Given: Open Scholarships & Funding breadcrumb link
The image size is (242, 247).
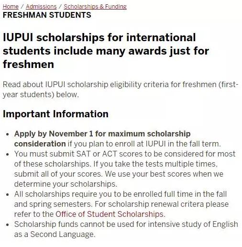Looking at the screenshot, I should (95, 7).
